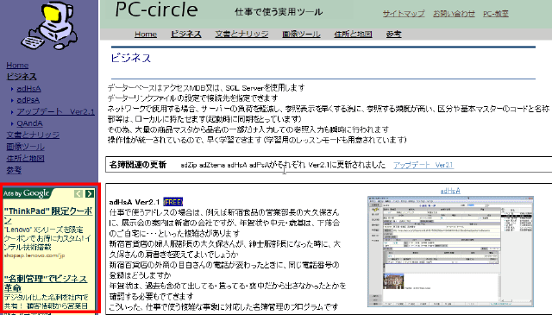
Task: Open the adHsA sidebar item
Action: [x=28, y=88]
